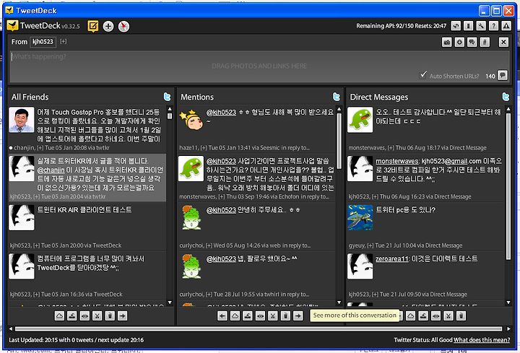Expand [+] on curlychoi Wed 05 Aug mention
The image size is (520, 353).
point(209,245)
